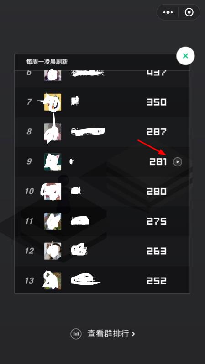205x364 pixels.
Task: Click the score 350 in rank 7 row
Action: [x=157, y=102]
